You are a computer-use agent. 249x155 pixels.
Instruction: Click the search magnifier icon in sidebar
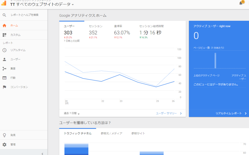coord(4,15)
